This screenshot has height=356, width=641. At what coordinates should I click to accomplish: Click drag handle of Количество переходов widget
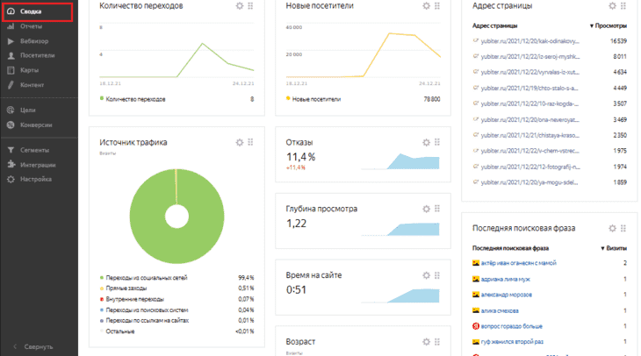pyautogui.click(x=250, y=6)
